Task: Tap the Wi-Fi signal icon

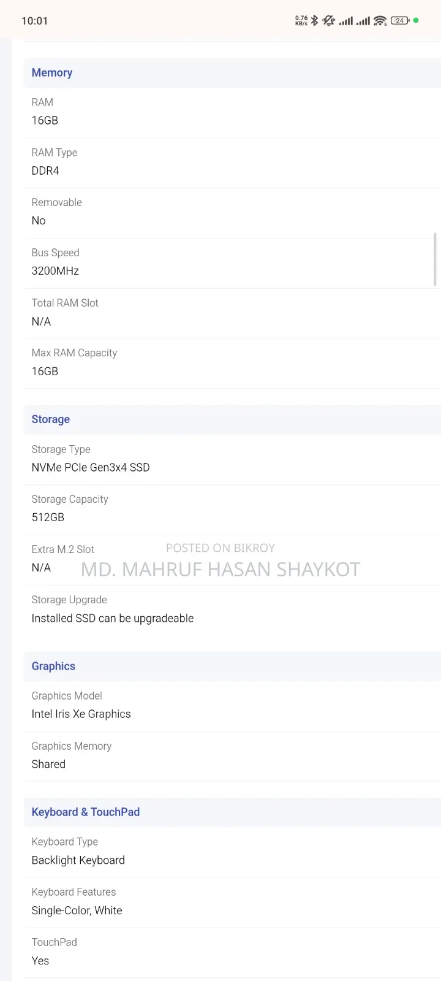Action: 380,21
